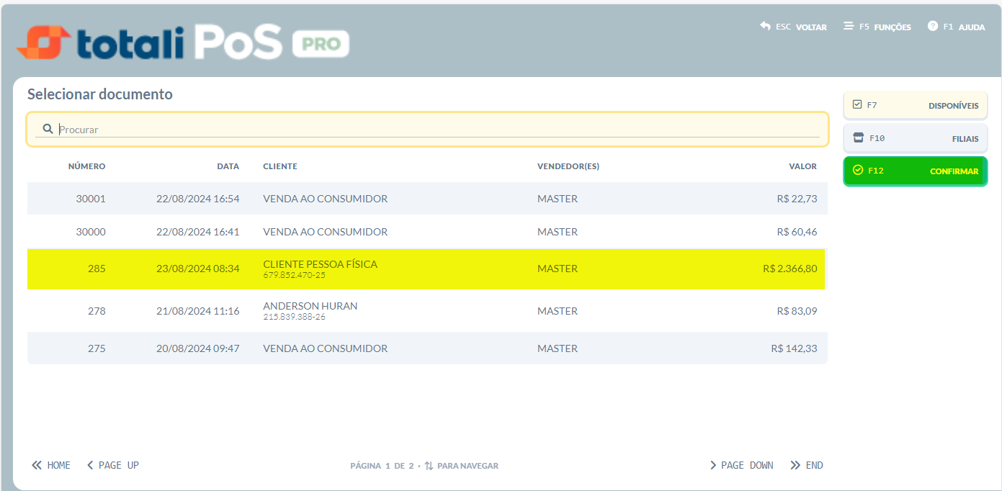Click VENDA AO CONSUMIDOR in row 30000
1002x491 pixels.
[x=326, y=232]
